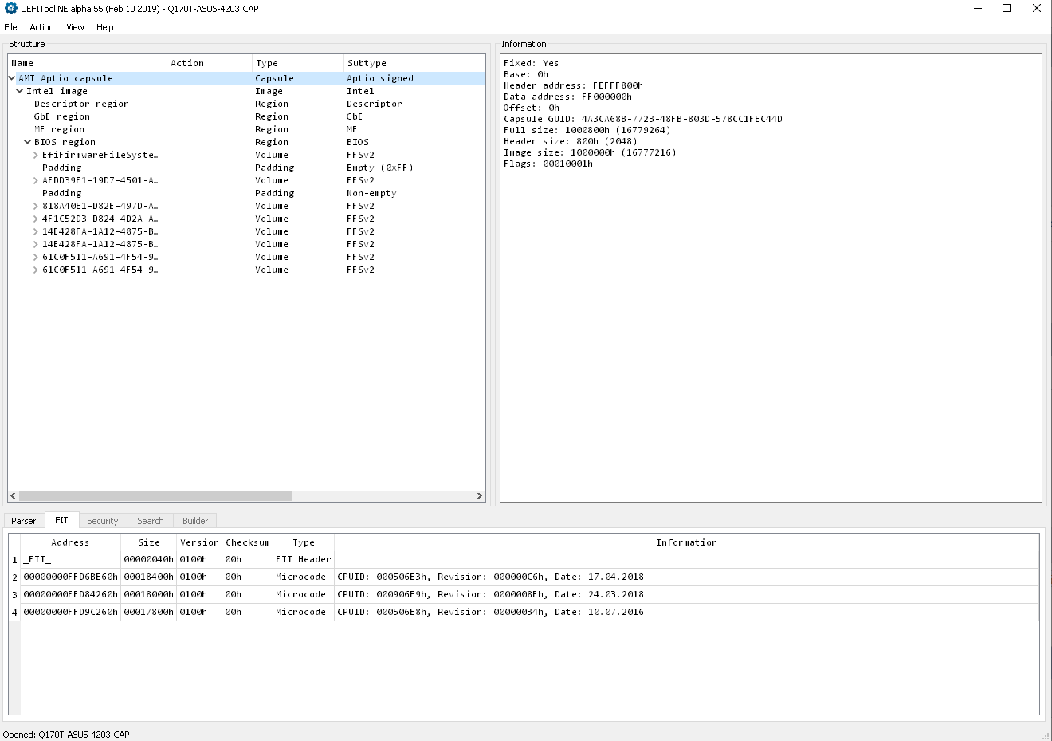Click the FIT Version column header
The width and height of the screenshot is (1052, 741).
pyautogui.click(x=199, y=542)
